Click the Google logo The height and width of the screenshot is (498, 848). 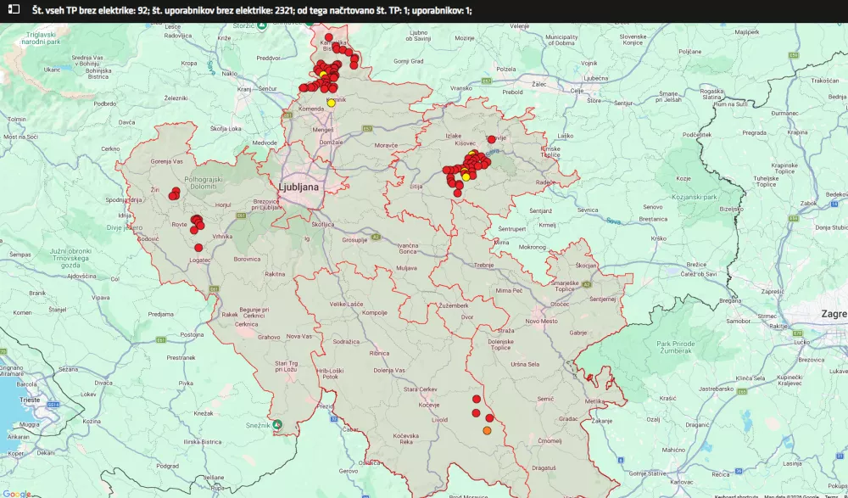17,492
